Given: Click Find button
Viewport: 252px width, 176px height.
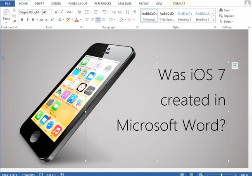Looking at the screenshot, I should click(x=224, y=10).
